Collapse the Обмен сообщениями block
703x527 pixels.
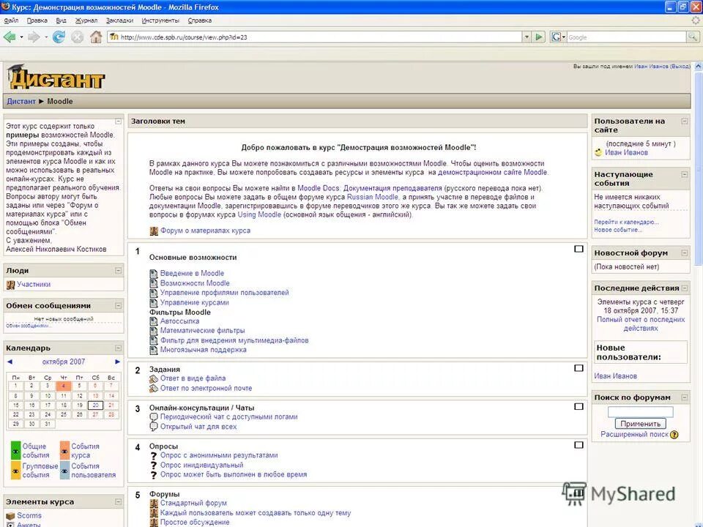119,306
